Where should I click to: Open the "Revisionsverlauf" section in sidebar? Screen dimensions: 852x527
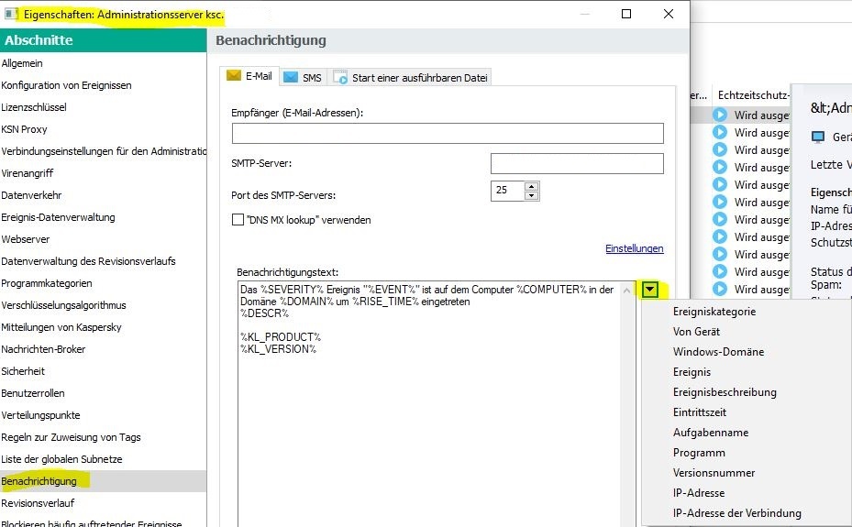(x=37, y=503)
